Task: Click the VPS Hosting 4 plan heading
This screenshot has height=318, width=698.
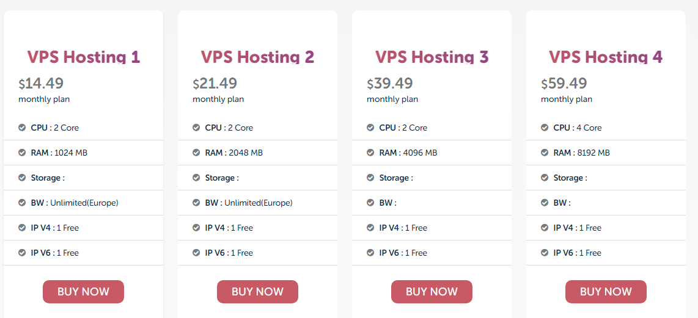Action: coord(606,57)
